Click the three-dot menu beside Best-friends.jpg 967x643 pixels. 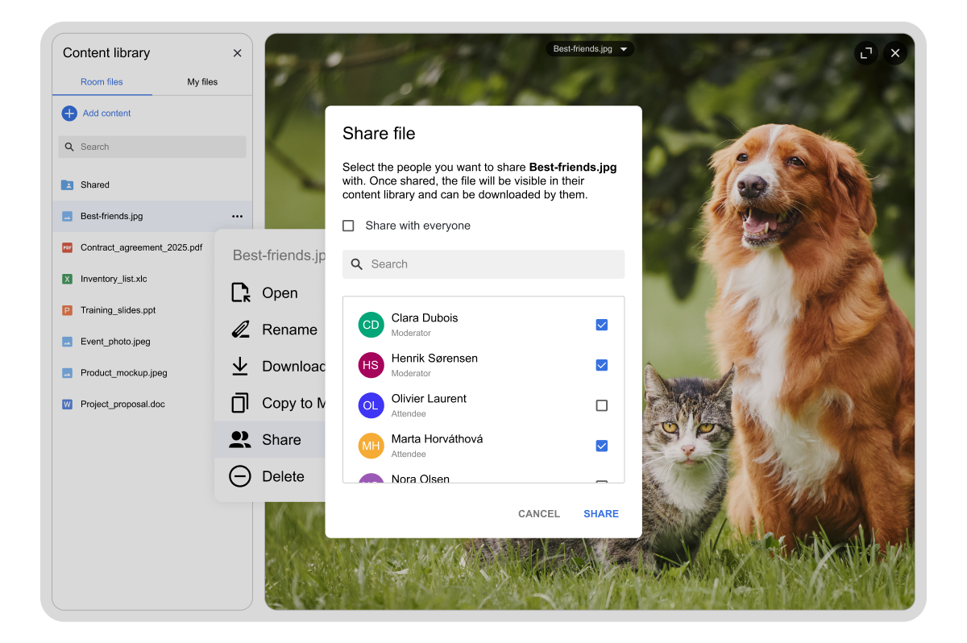click(x=237, y=216)
